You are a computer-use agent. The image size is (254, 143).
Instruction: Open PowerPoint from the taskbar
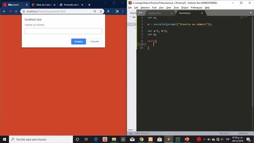pyautogui.click(x=187, y=139)
